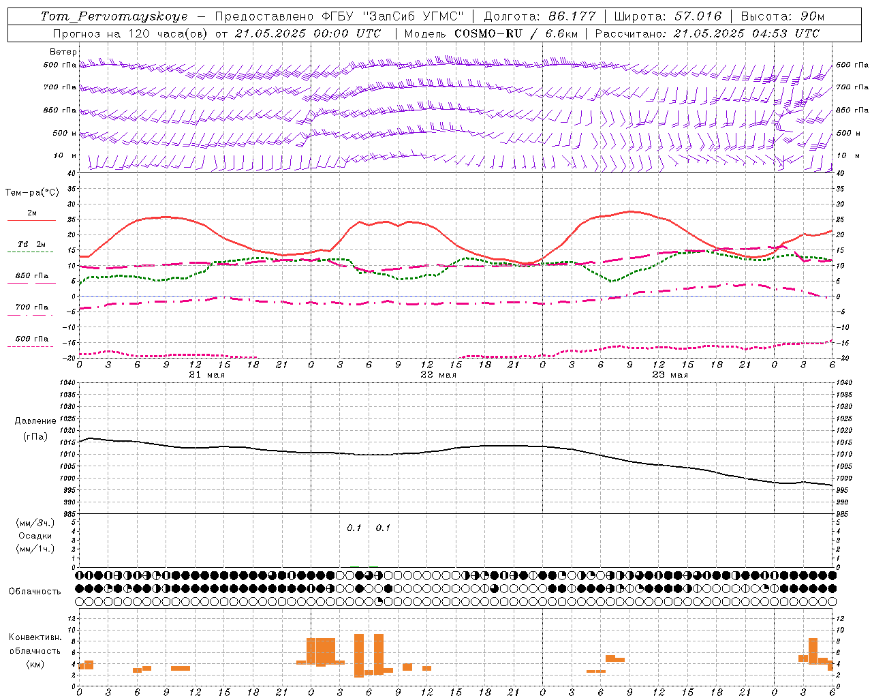This screenshot has width=872, height=698.
Task: Click the 22 мая date label
Action: tap(438, 375)
